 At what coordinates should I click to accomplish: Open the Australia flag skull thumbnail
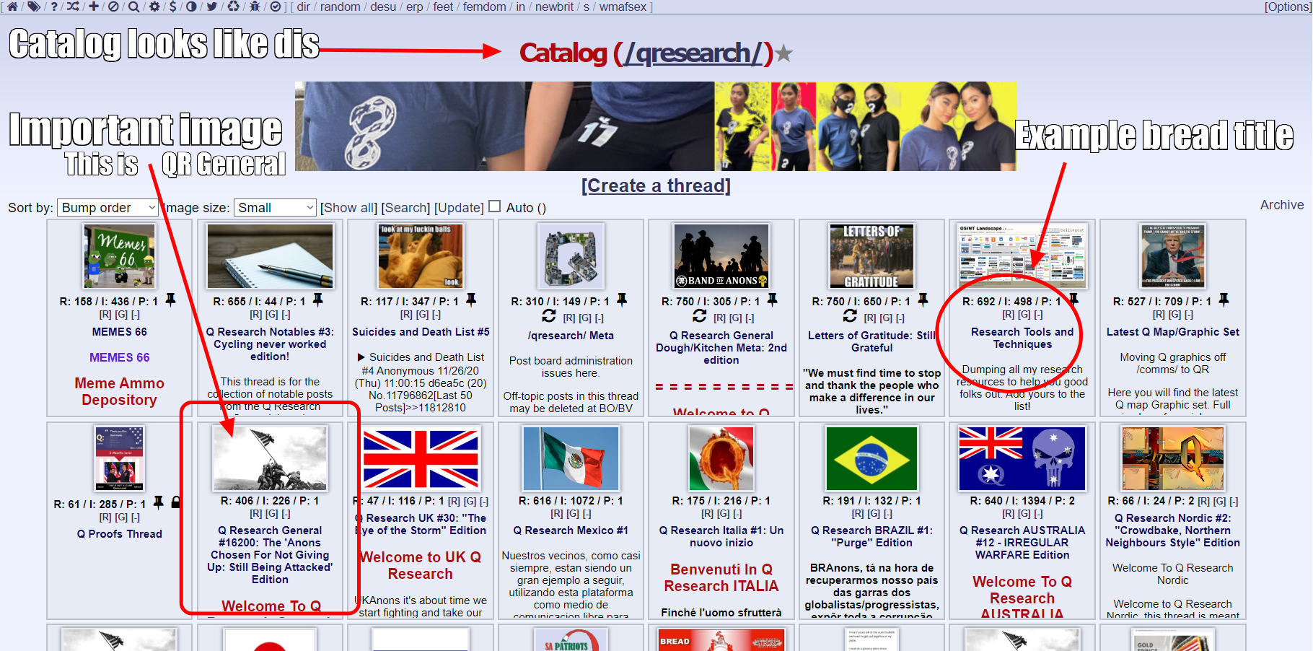(x=1022, y=459)
